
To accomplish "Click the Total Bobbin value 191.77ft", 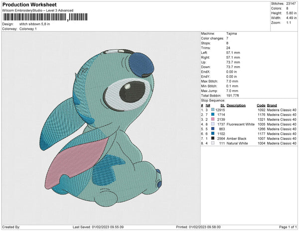I will pos(232,96).
